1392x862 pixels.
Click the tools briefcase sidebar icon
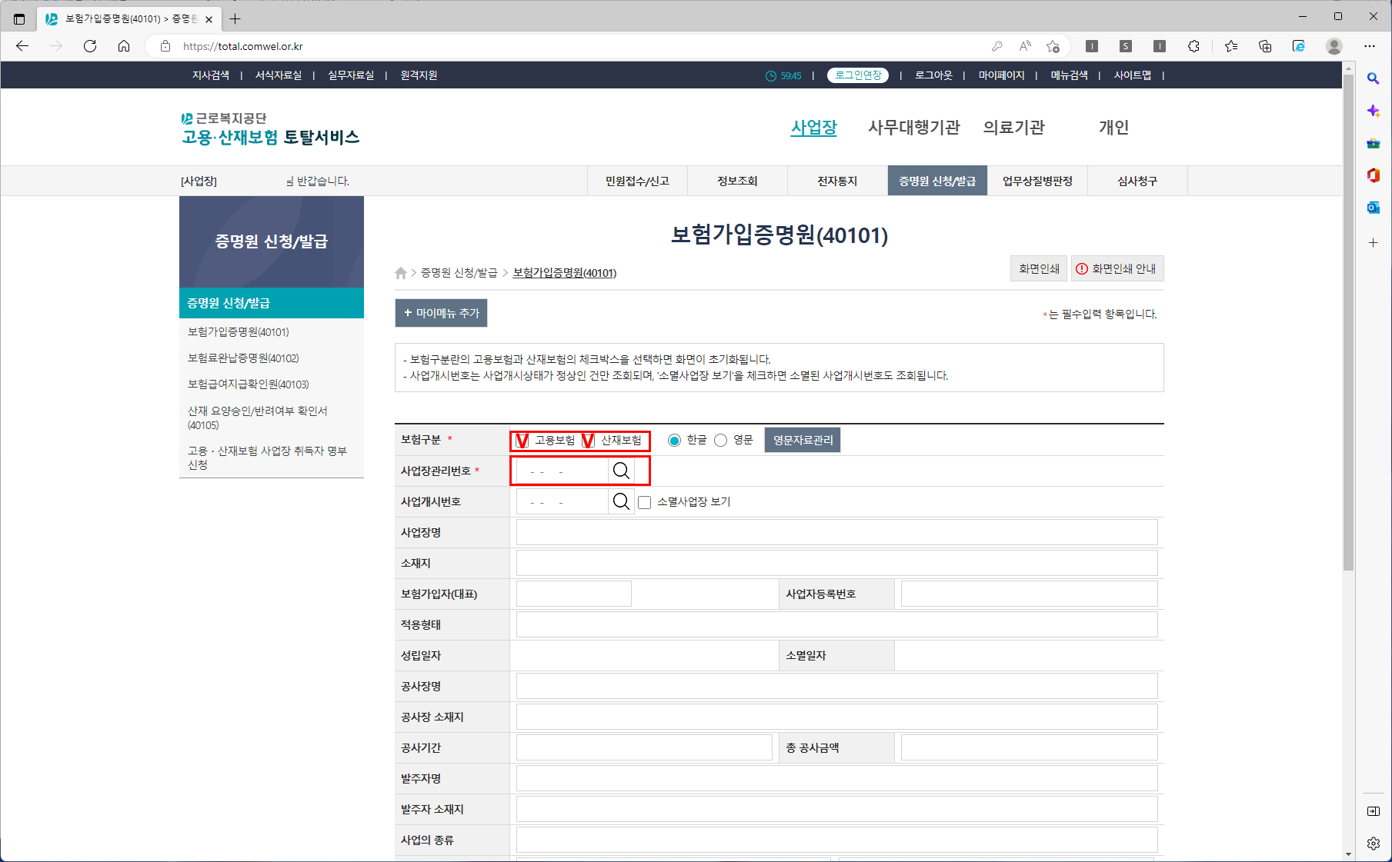(x=1373, y=143)
